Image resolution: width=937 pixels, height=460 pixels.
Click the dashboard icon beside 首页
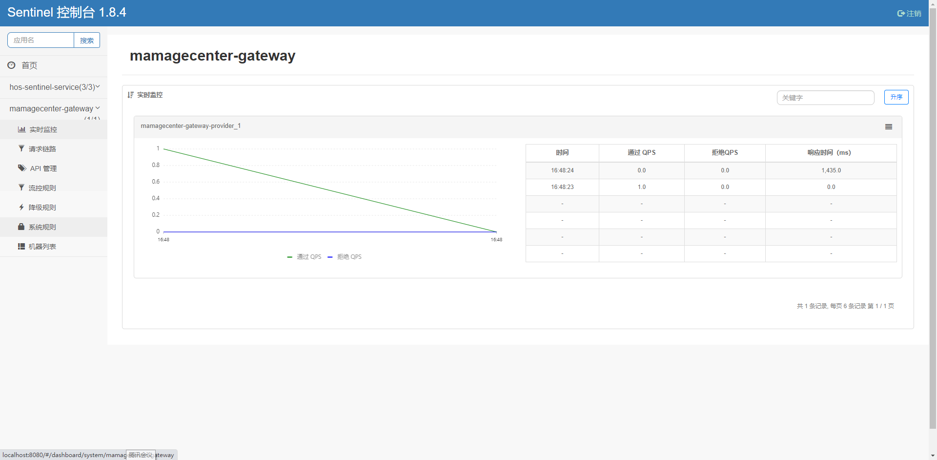(11, 65)
